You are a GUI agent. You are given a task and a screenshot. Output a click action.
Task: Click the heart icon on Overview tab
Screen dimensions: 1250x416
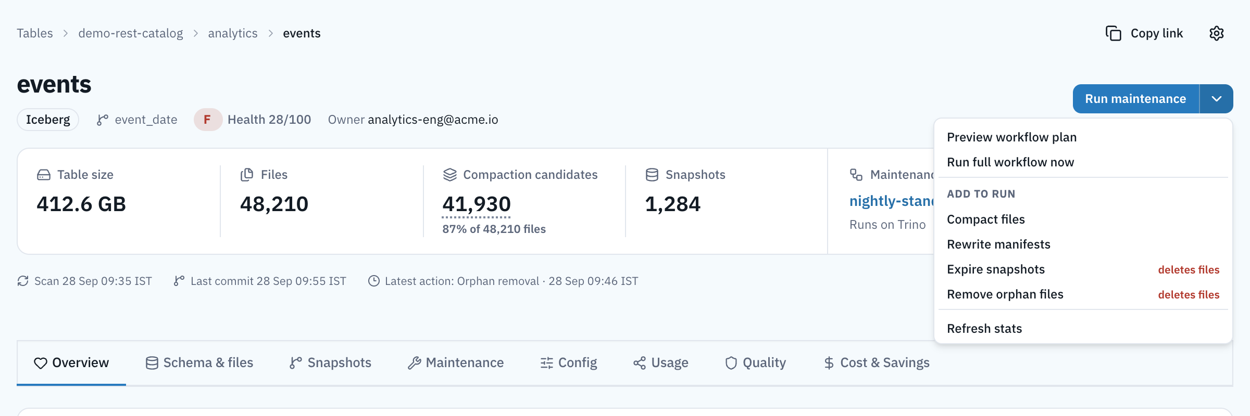[41, 363]
